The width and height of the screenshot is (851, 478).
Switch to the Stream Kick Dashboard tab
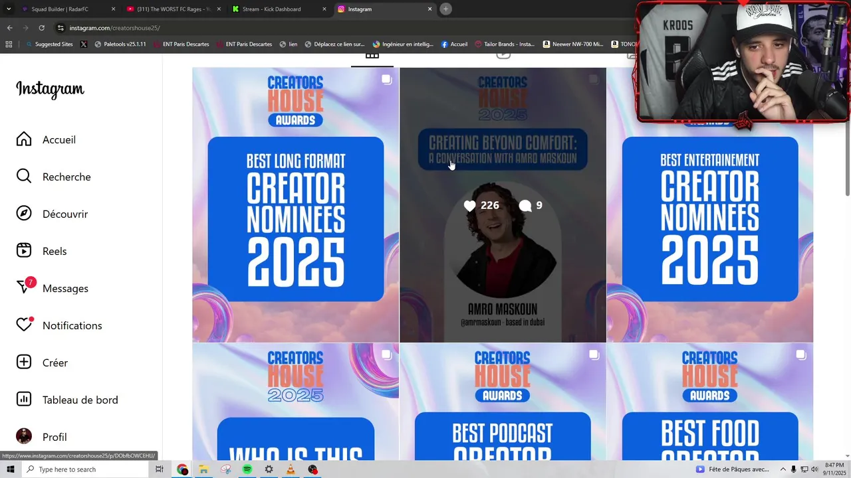pyautogui.click(x=279, y=9)
